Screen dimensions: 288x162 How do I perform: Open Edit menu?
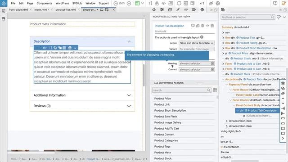coord(21,3)
